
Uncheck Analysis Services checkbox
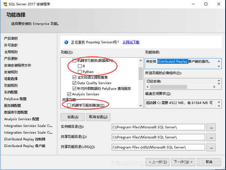(69, 94)
